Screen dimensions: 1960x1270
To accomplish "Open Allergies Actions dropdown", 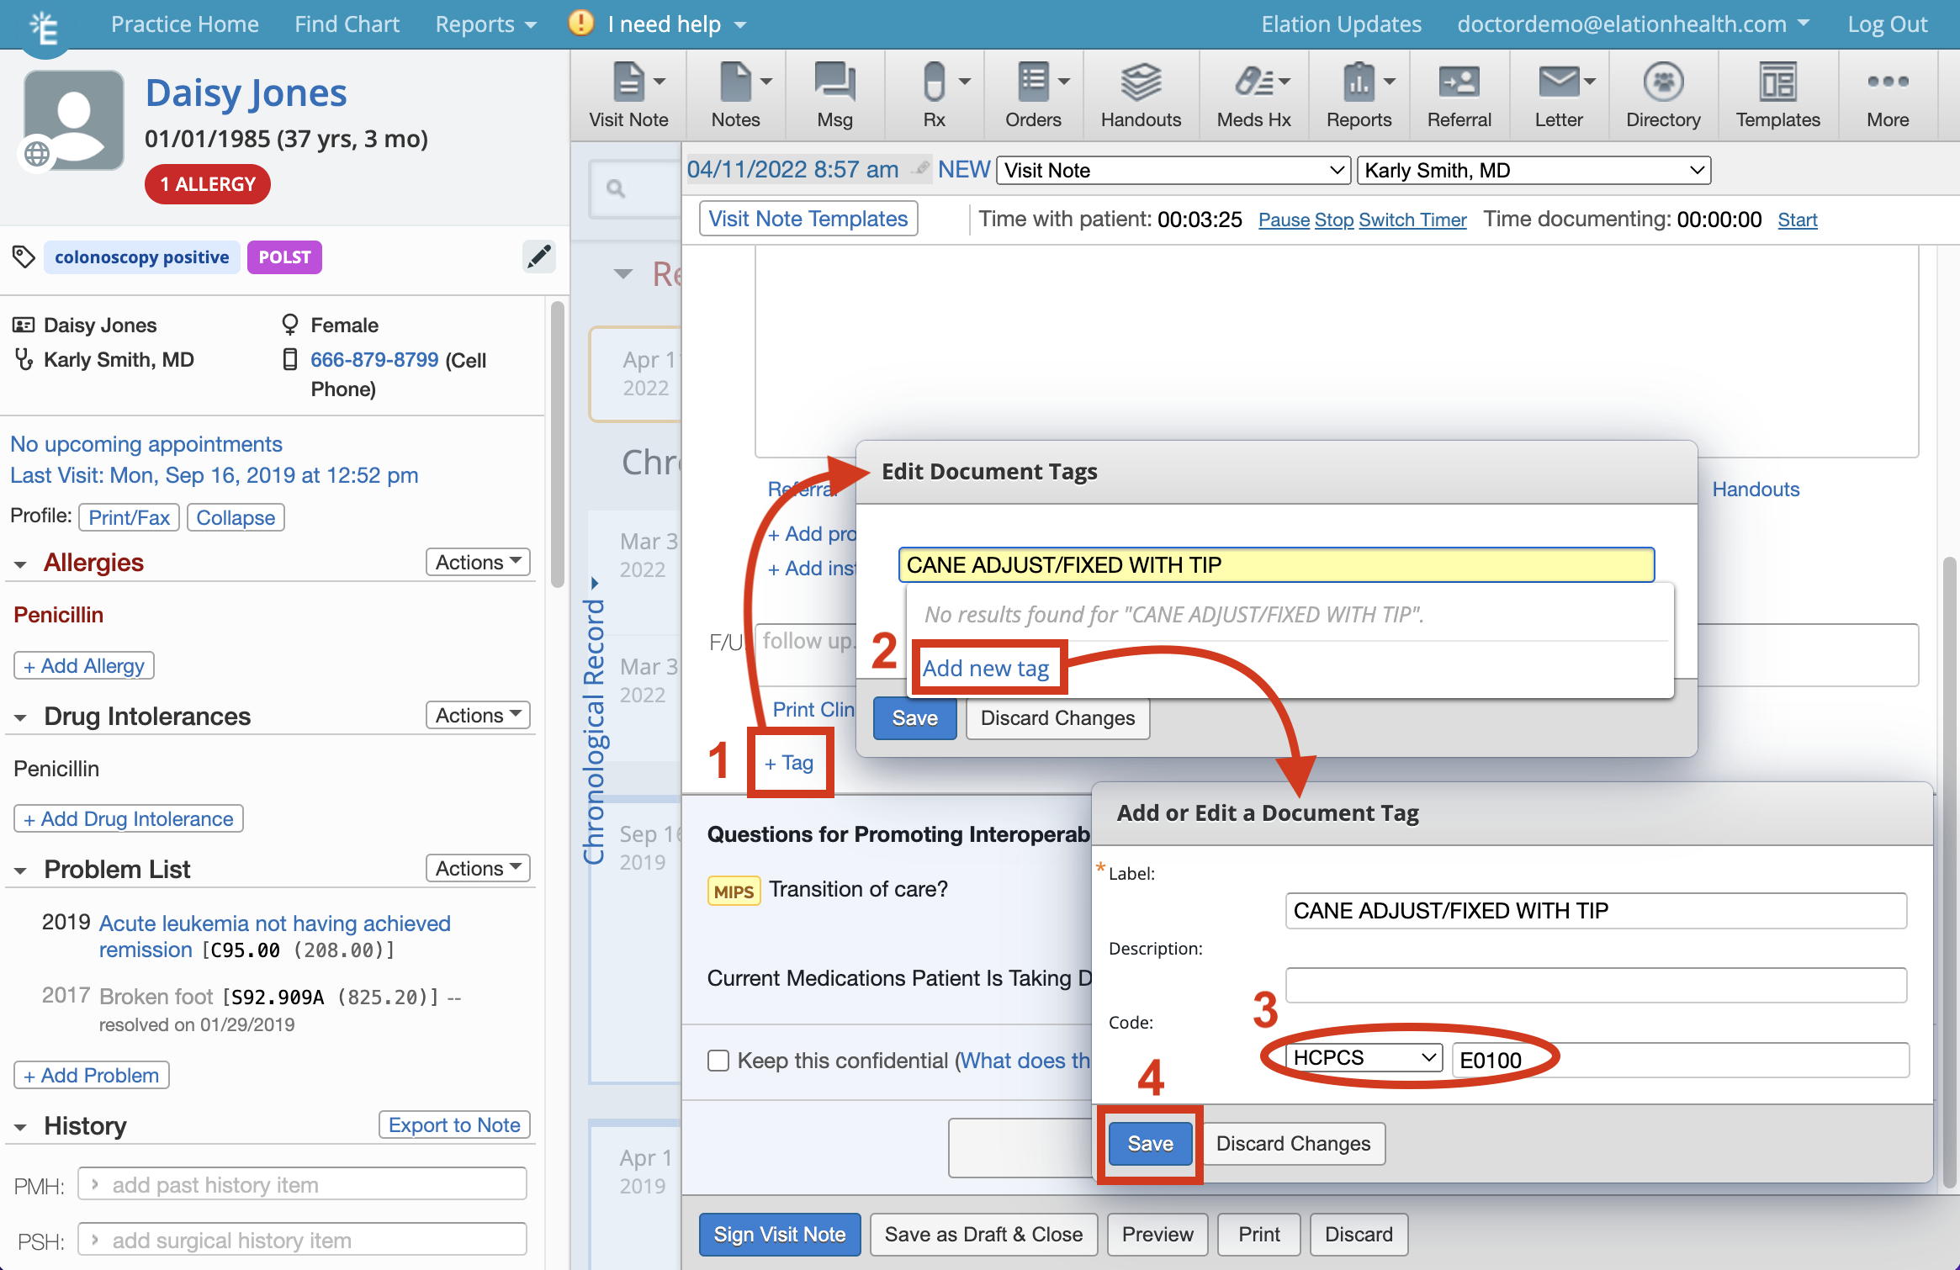I will (x=478, y=562).
